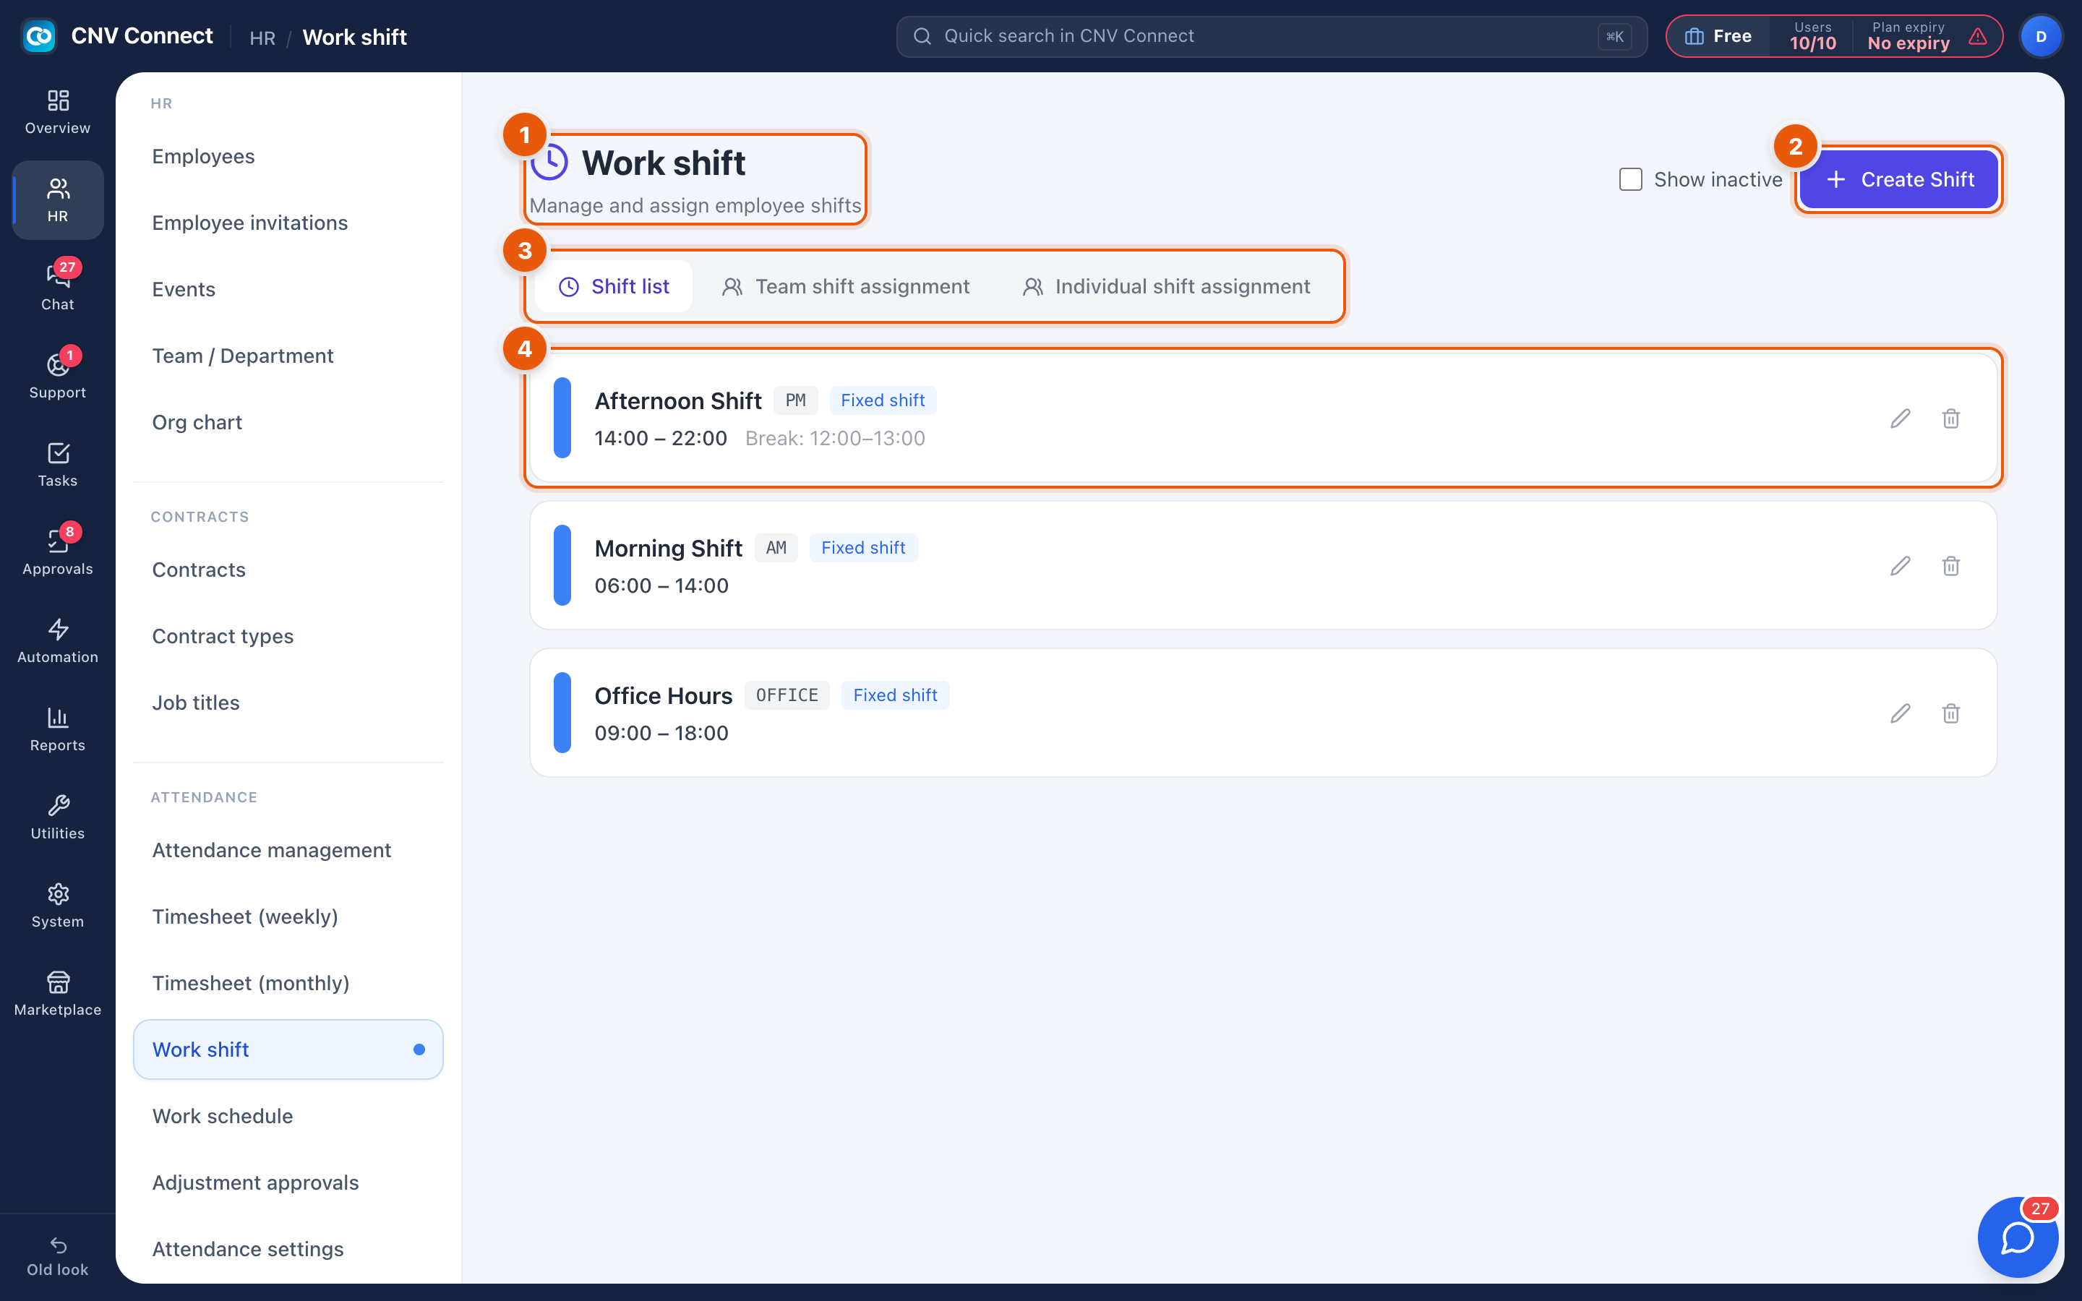This screenshot has width=2082, height=1301.
Task: Open Utilities from the sidebar
Action: (58, 817)
